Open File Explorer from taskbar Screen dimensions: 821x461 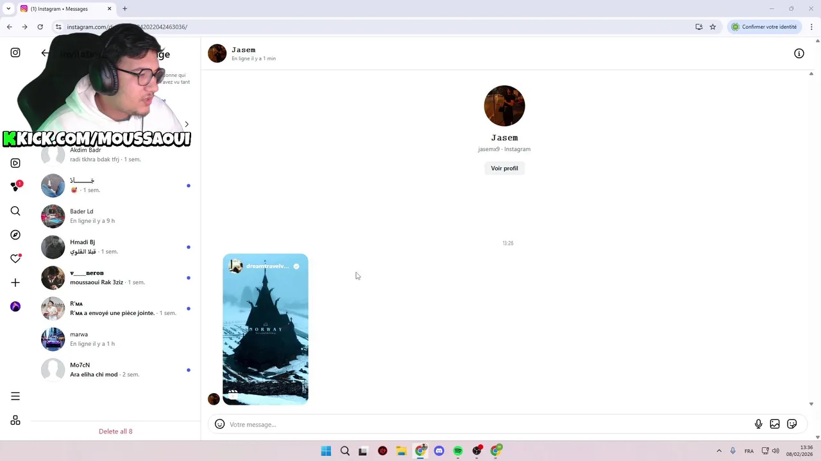tap(401, 451)
